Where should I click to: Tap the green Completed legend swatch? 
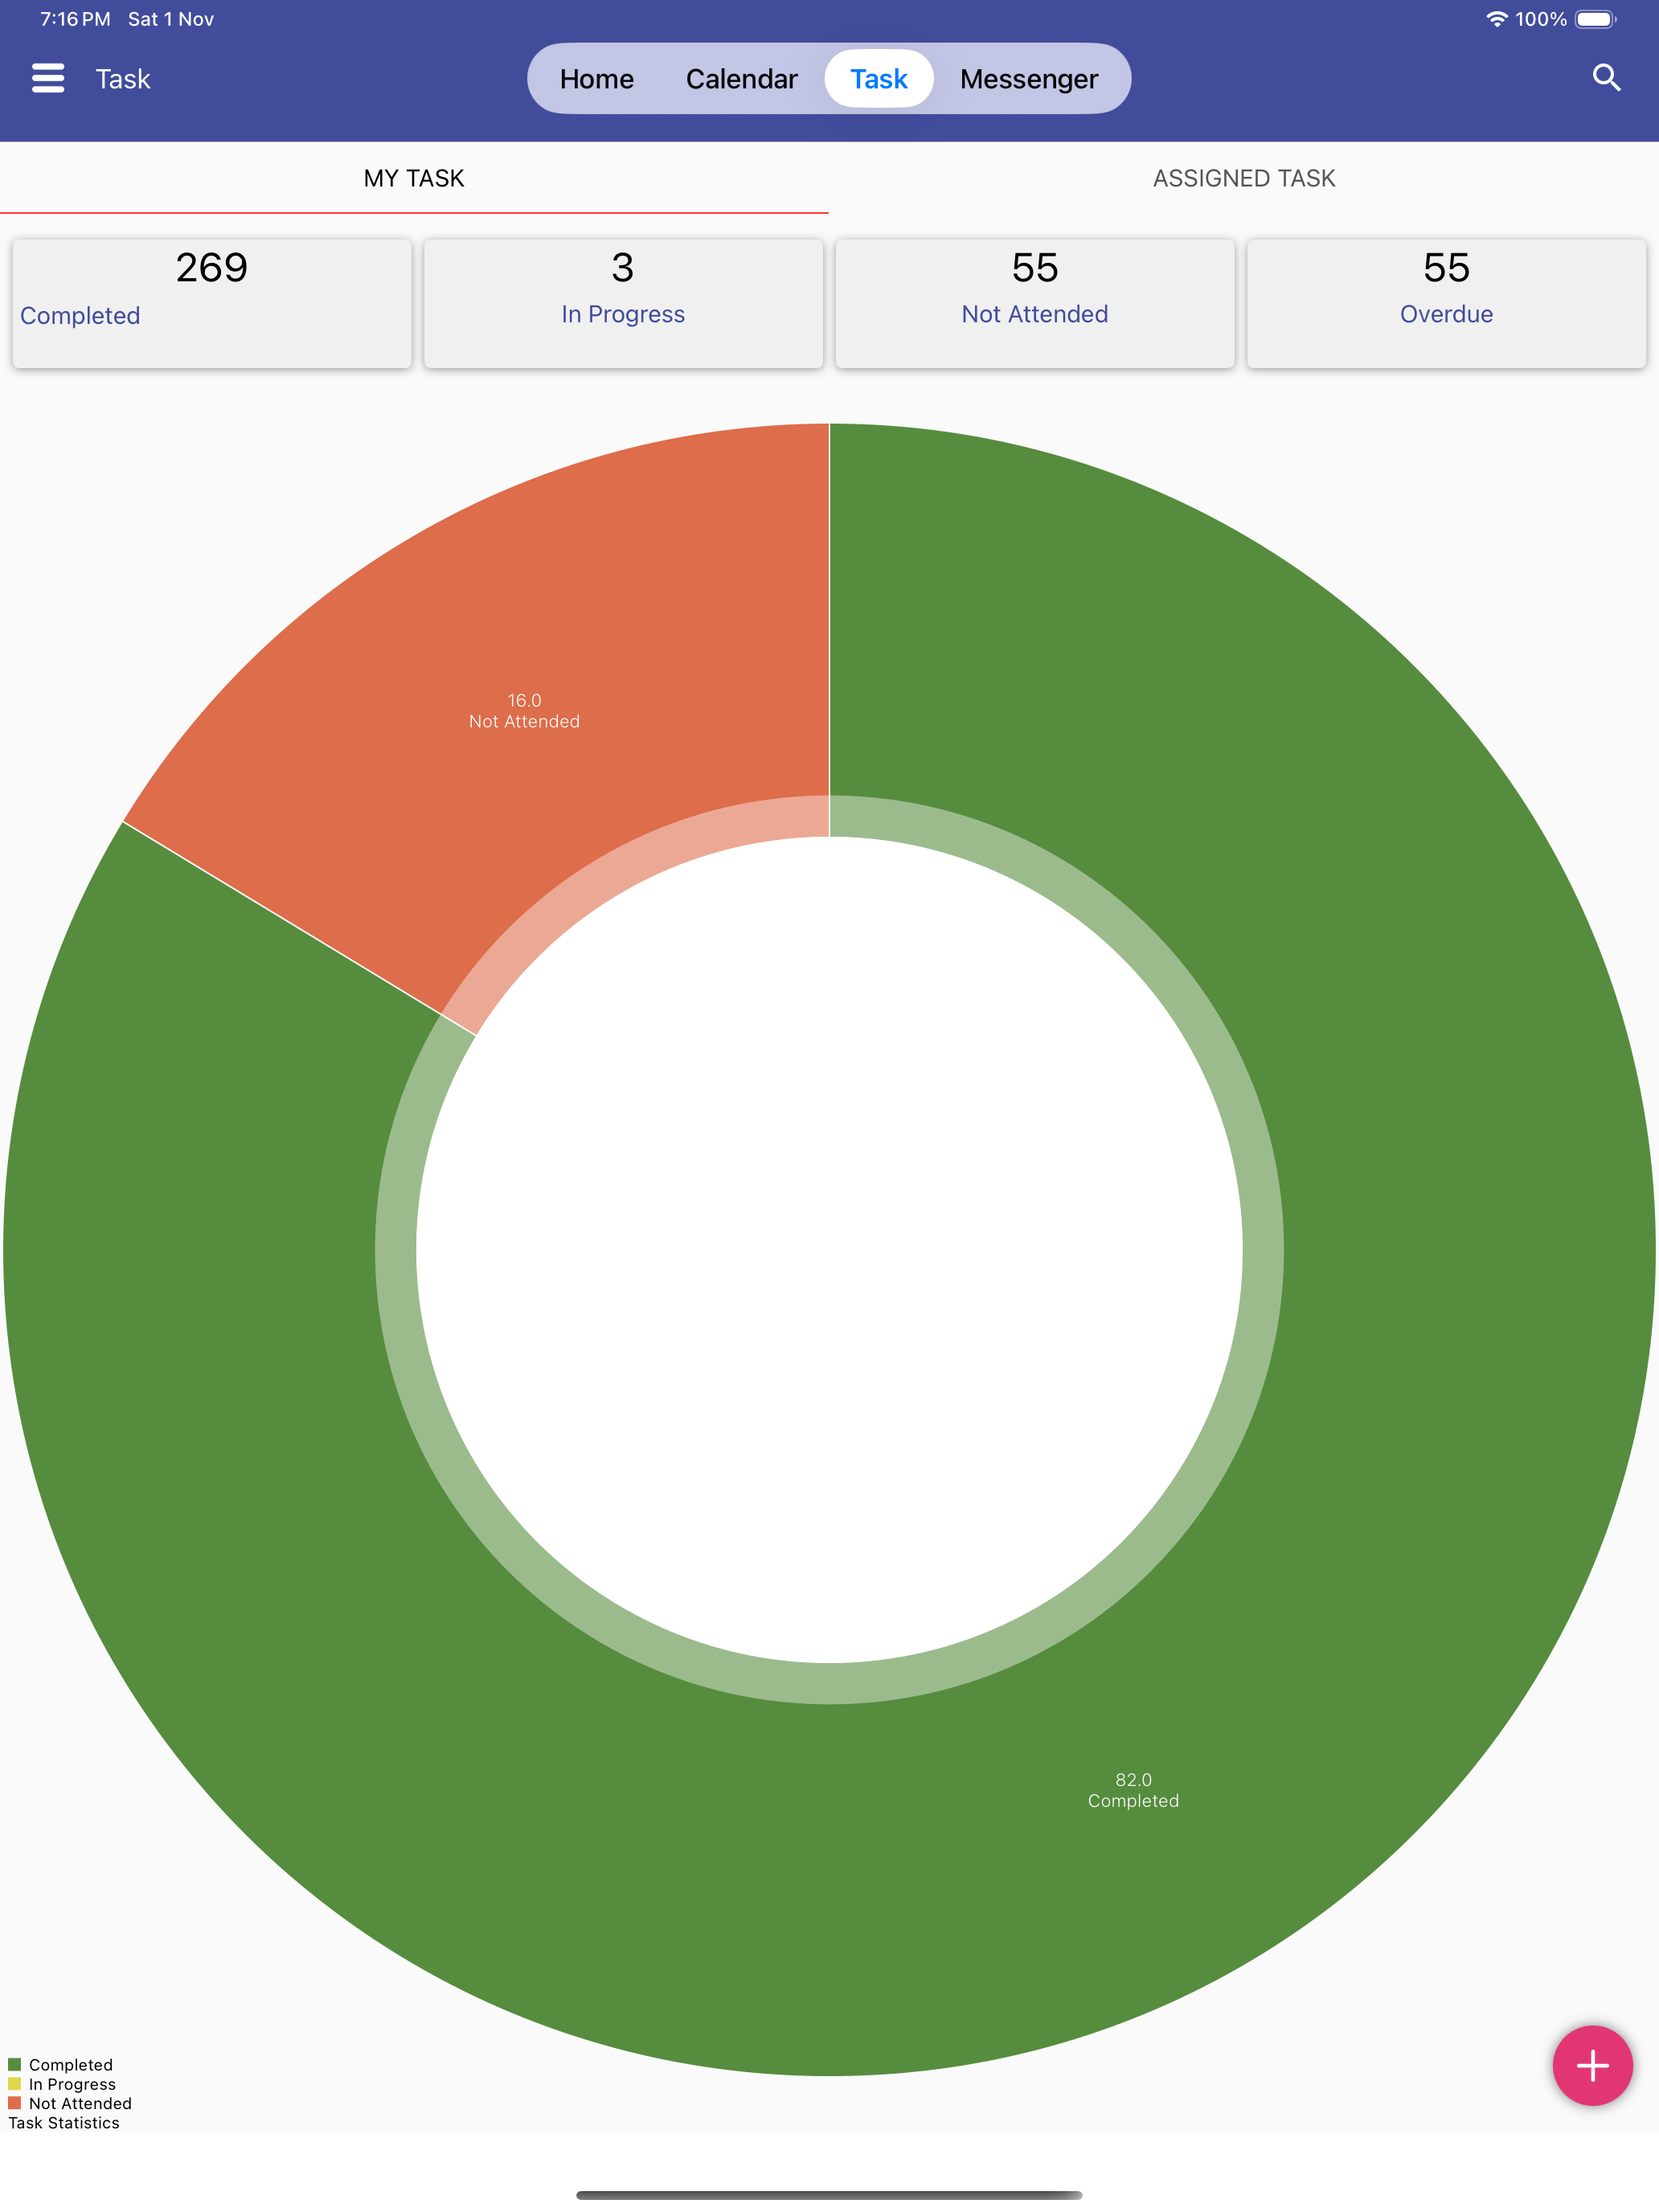[15, 2064]
